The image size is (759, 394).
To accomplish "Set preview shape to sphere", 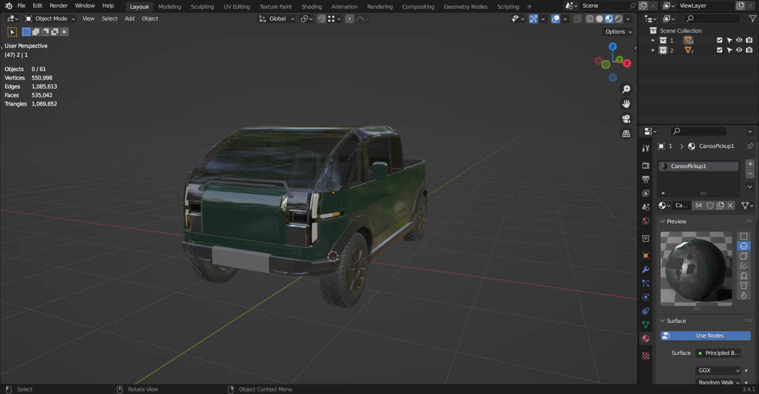I will click(744, 246).
